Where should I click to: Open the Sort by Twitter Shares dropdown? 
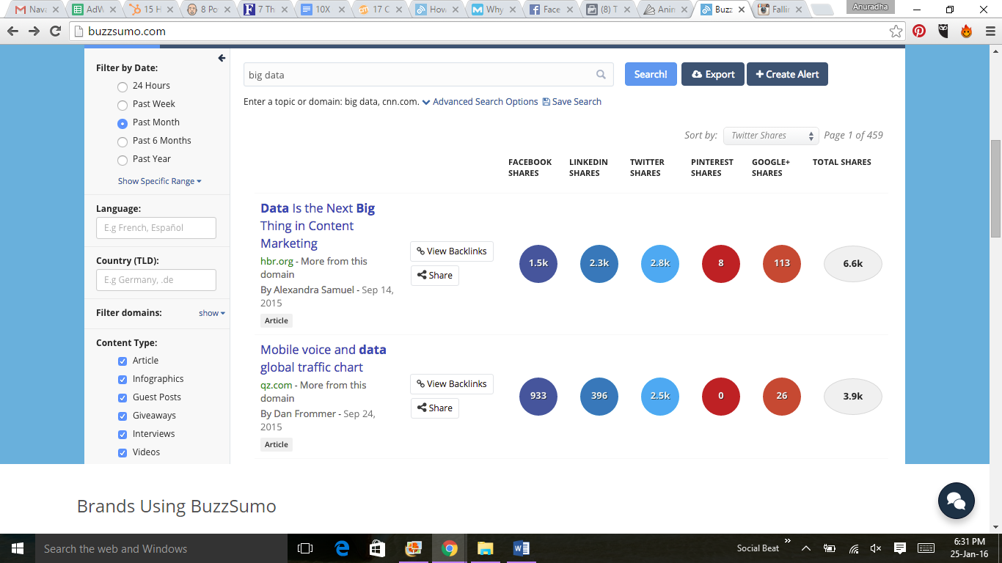[x=770, y=136]
